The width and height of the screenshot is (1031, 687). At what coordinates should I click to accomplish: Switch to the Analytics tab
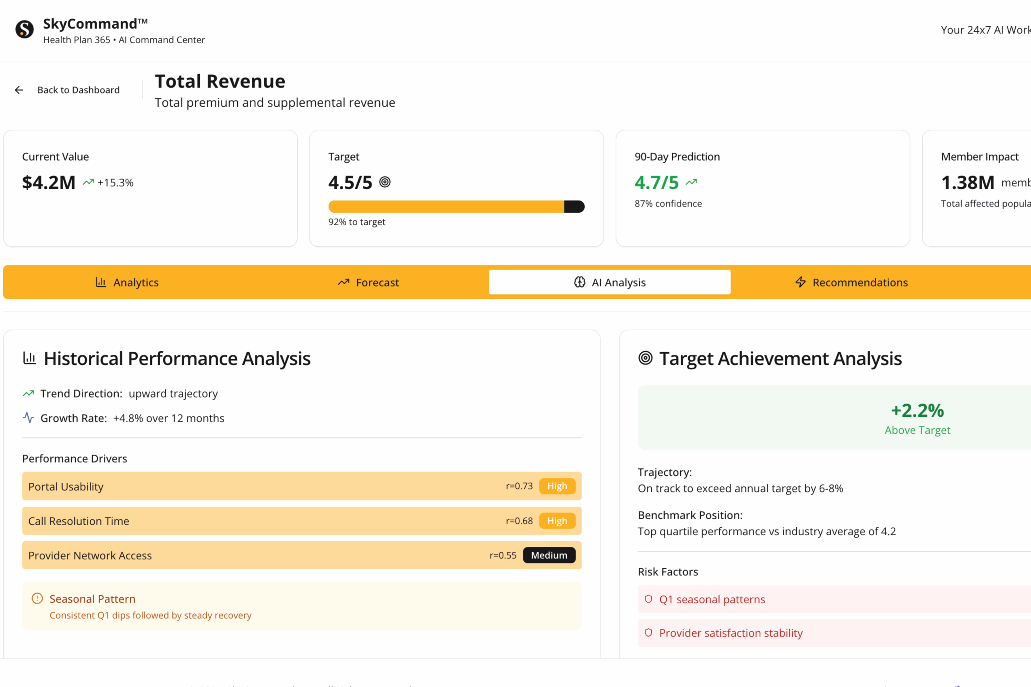coord(127,282)
